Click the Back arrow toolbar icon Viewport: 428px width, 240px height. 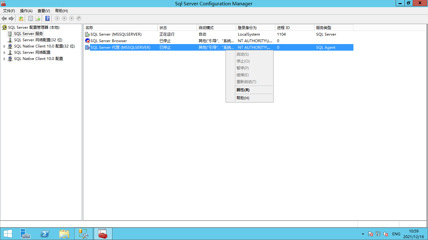coord(4,18)
